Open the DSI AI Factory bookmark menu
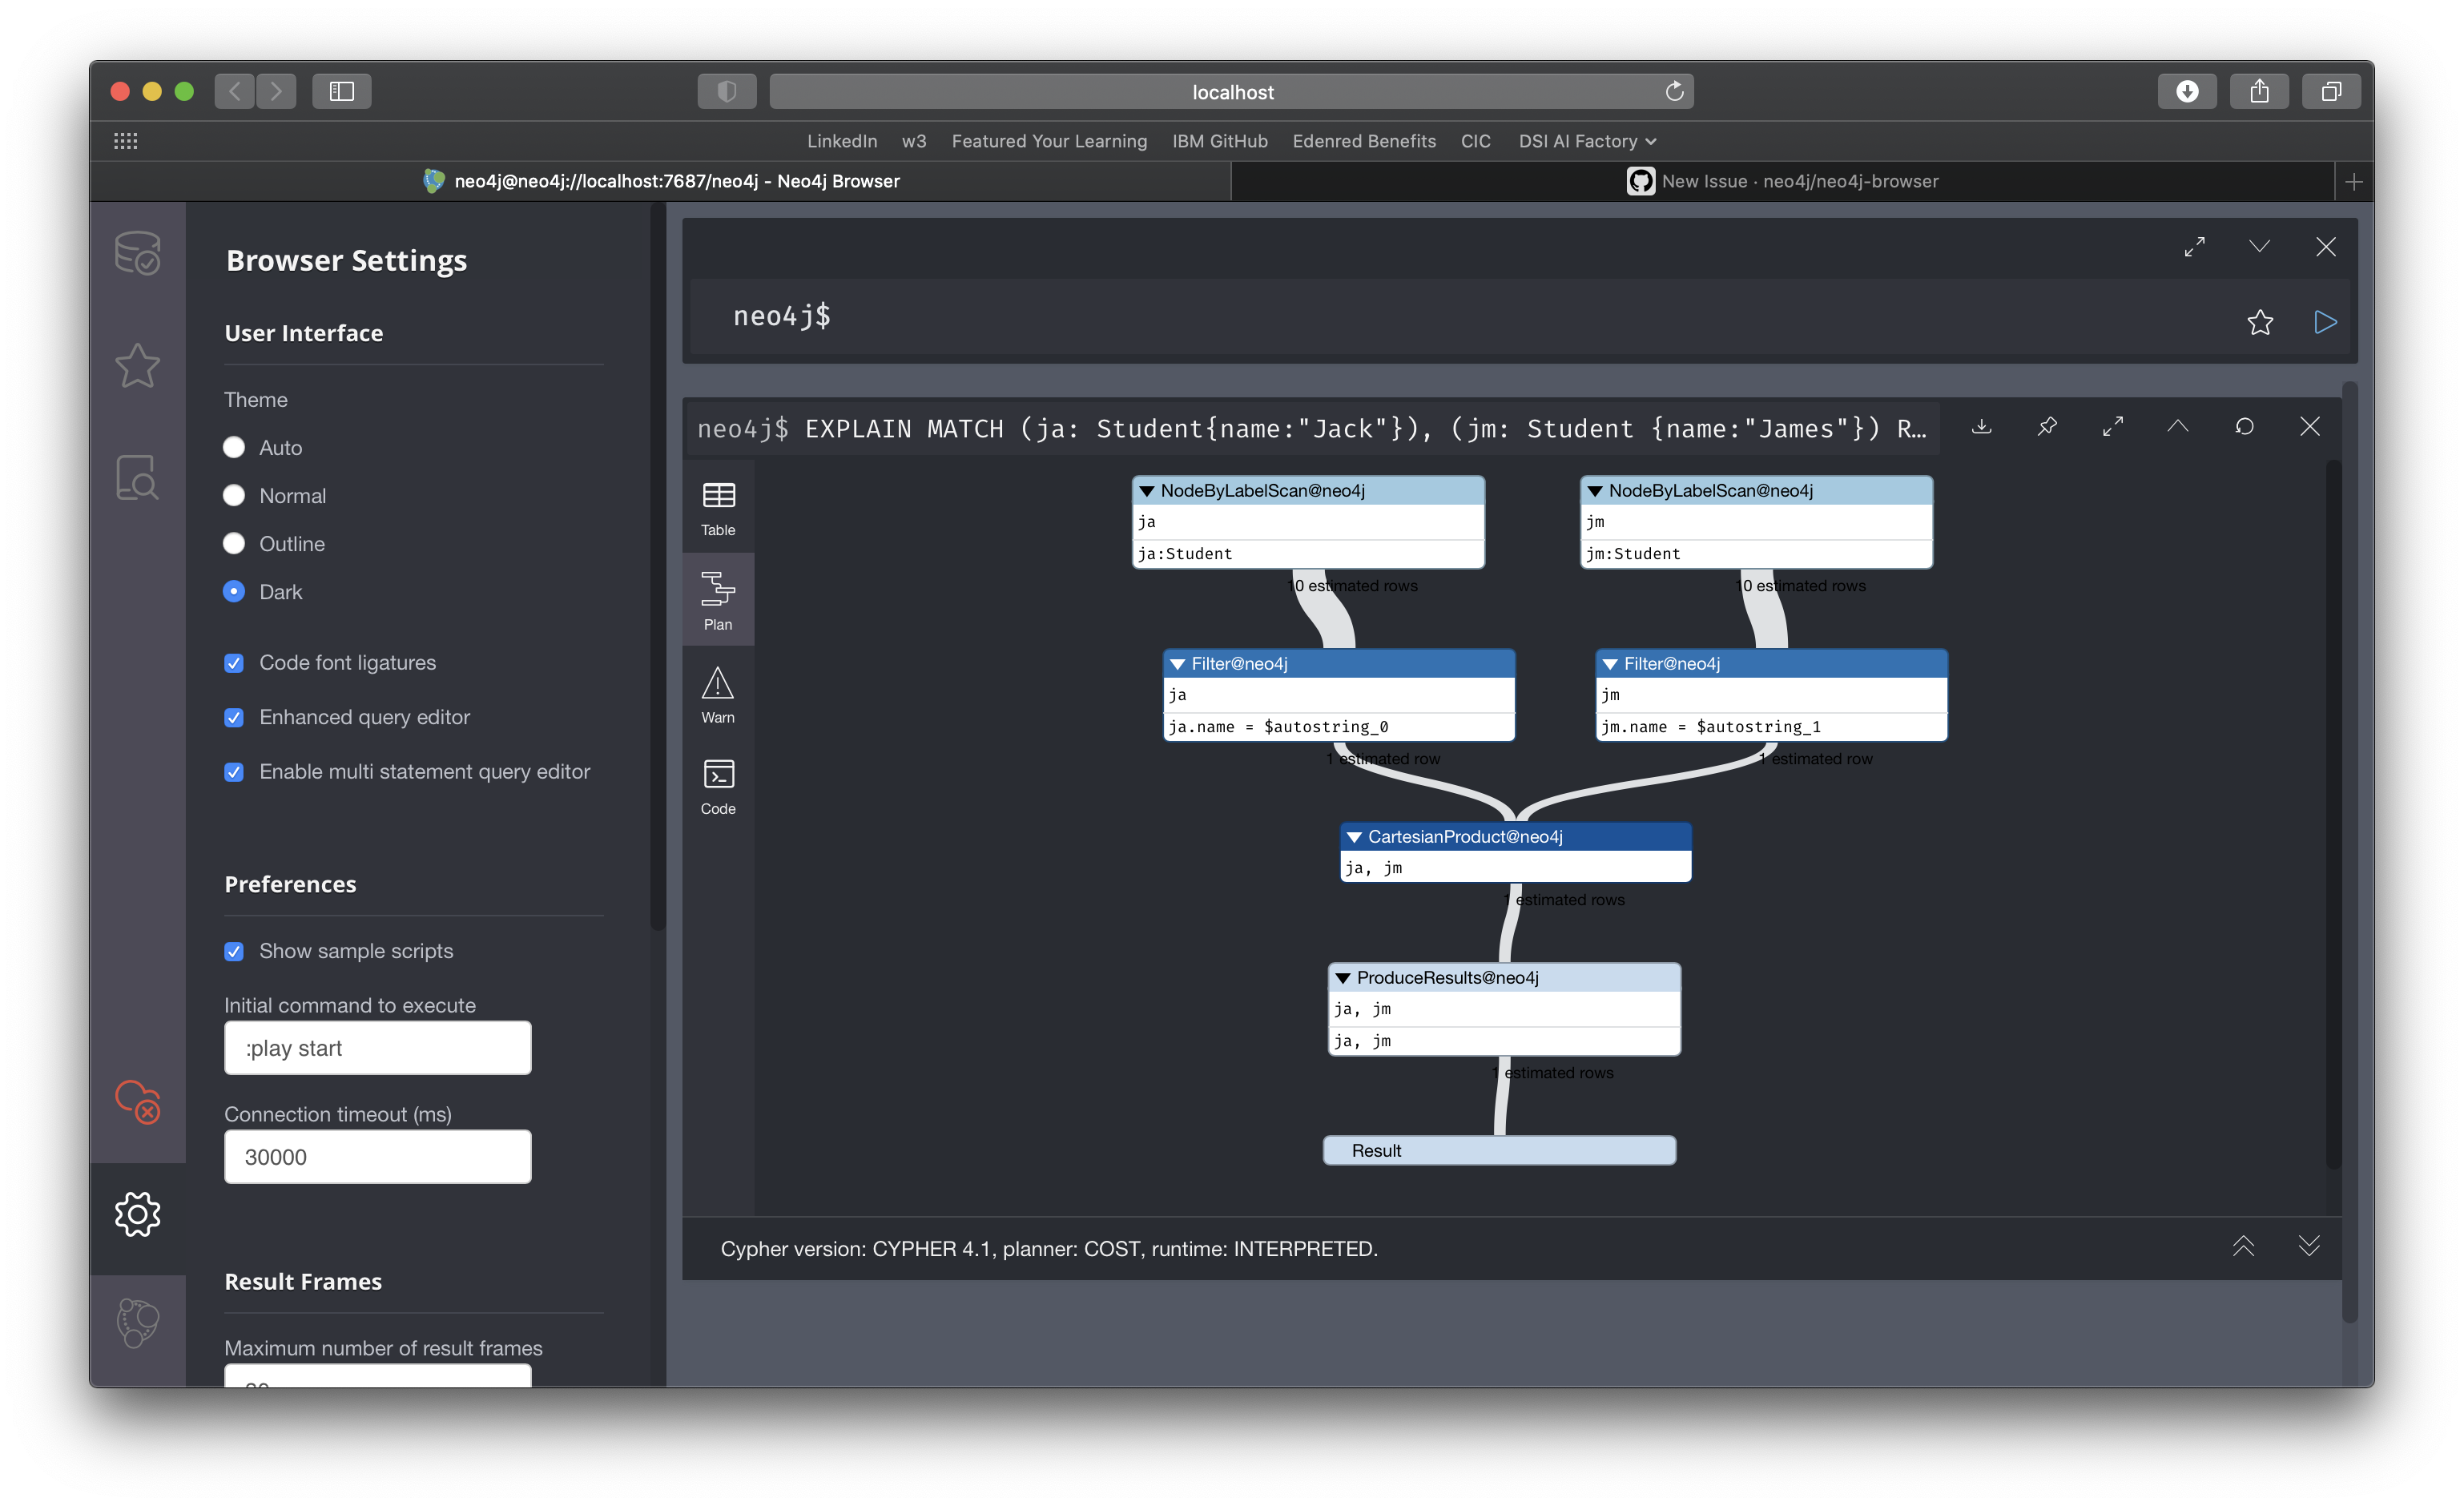The width and height of the screenshot is (2464, 1506). [1586, 141]
